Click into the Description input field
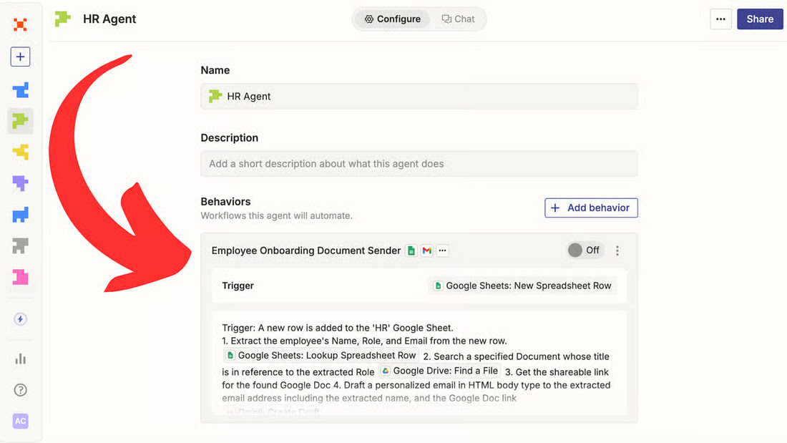 click(x=419, y=164)
